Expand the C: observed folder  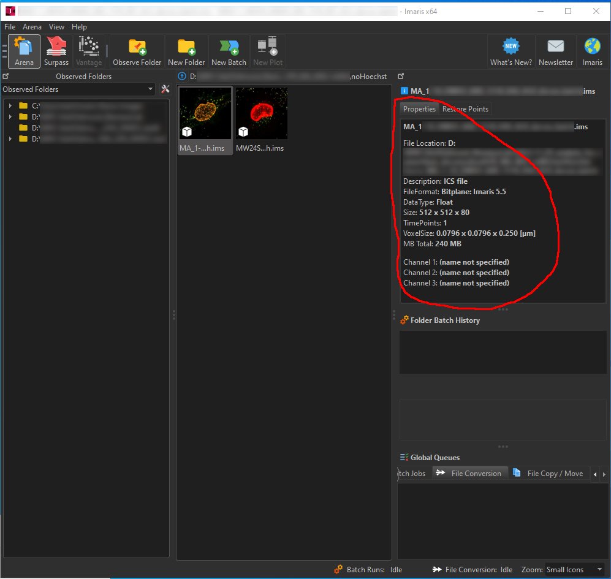[x=10, y=105]
